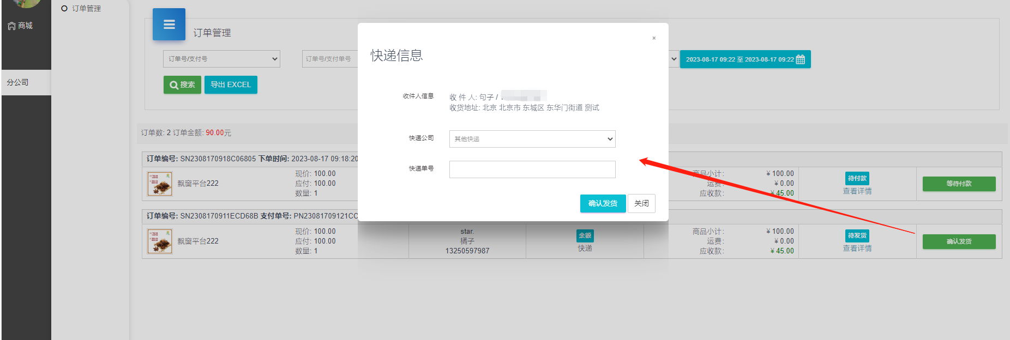
Task: Click the 快递信息 dialog title
Action: coord(397,56)
